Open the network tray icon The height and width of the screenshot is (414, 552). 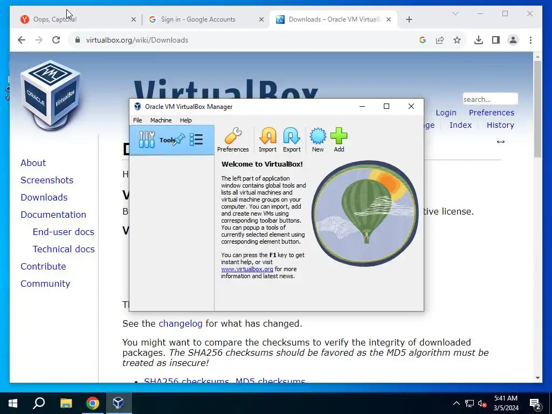470,403
